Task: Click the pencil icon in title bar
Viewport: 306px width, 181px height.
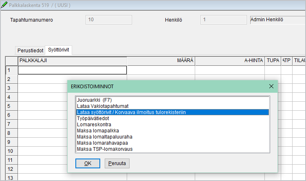Action: click(x=4, y=5)
